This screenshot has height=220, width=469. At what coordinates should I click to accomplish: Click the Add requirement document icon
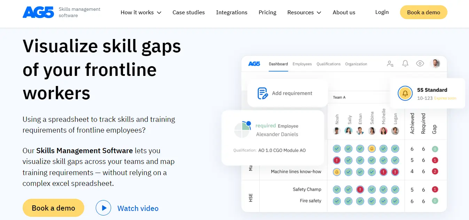263,93
